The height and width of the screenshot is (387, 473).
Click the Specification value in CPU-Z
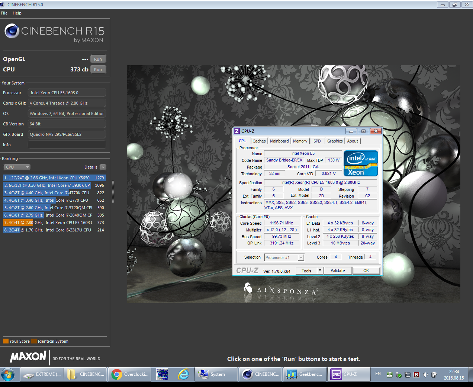321,182
